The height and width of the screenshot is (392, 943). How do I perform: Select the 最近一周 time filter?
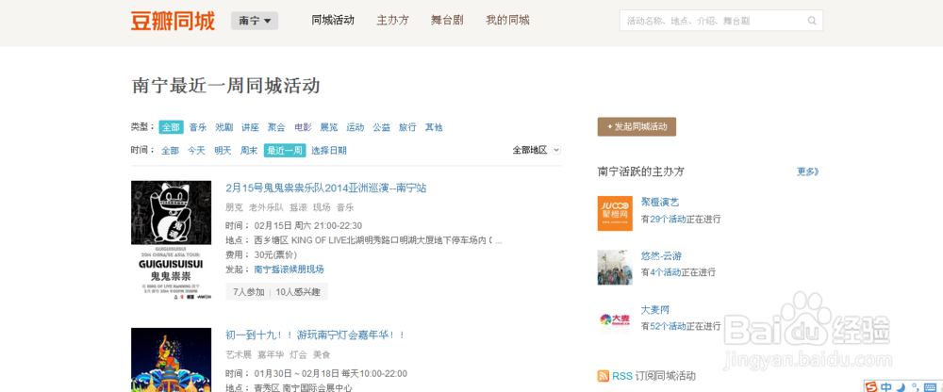click(x=285, y=151)
